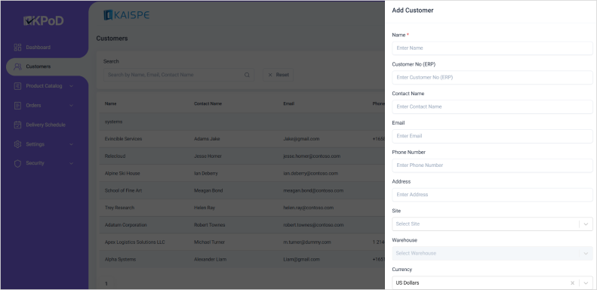Screen dimensions: 597x290
Task: Click the KAISPE logo in header
Action: click(x=126, y=15)
